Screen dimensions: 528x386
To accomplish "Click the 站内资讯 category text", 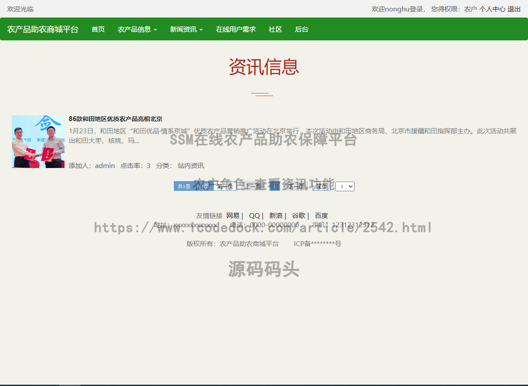I will pyautogui.click(x=191, y=165).
